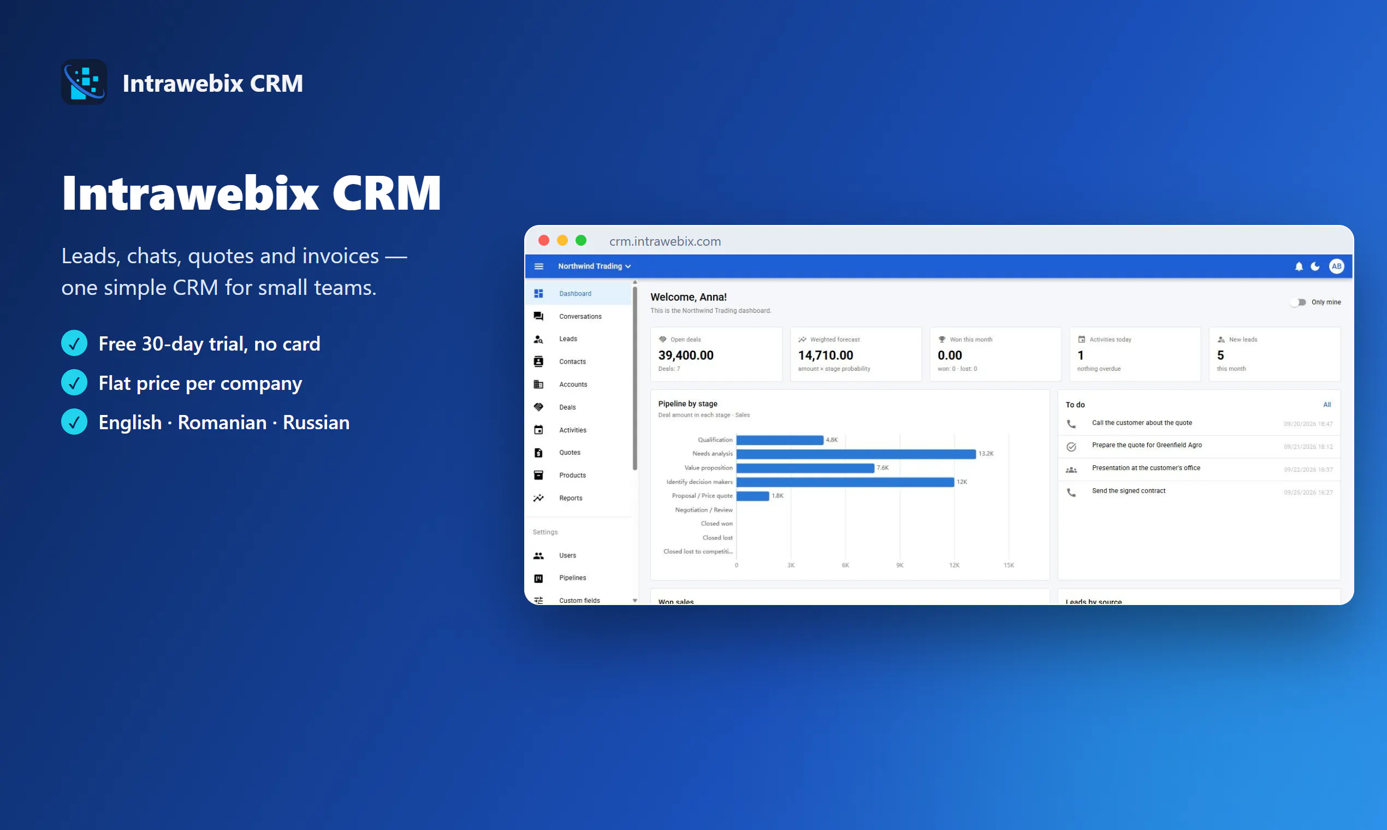This screenshot has height=830, width=1387.
Task: Open Presentation at the customer's office task
Action: click(x=1199, y=469)
